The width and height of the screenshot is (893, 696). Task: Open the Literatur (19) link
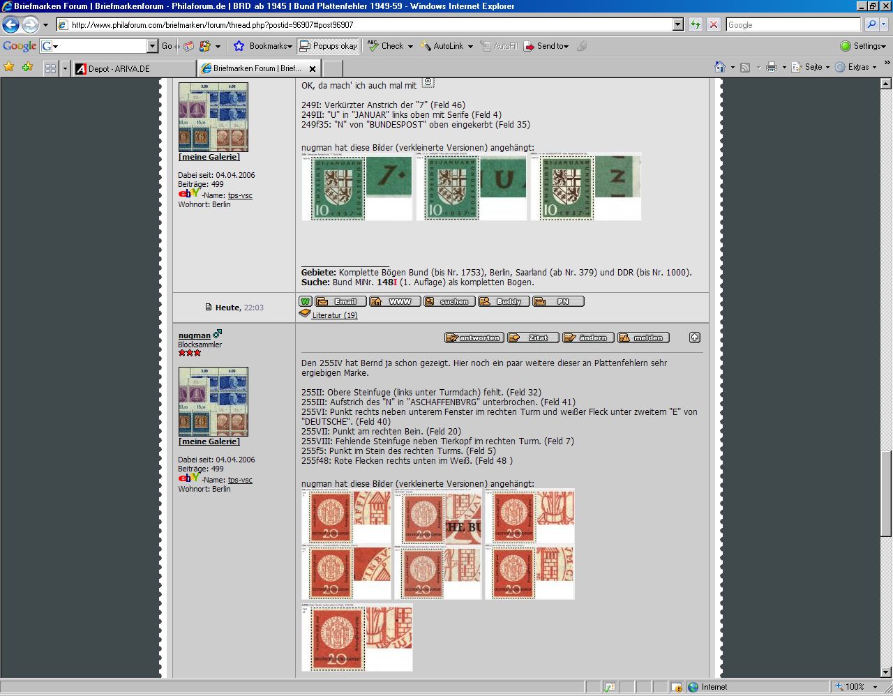coord(334,315)
